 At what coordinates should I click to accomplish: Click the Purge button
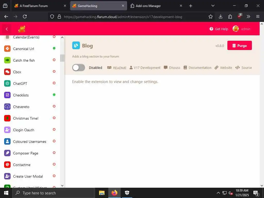pos(240,45)
